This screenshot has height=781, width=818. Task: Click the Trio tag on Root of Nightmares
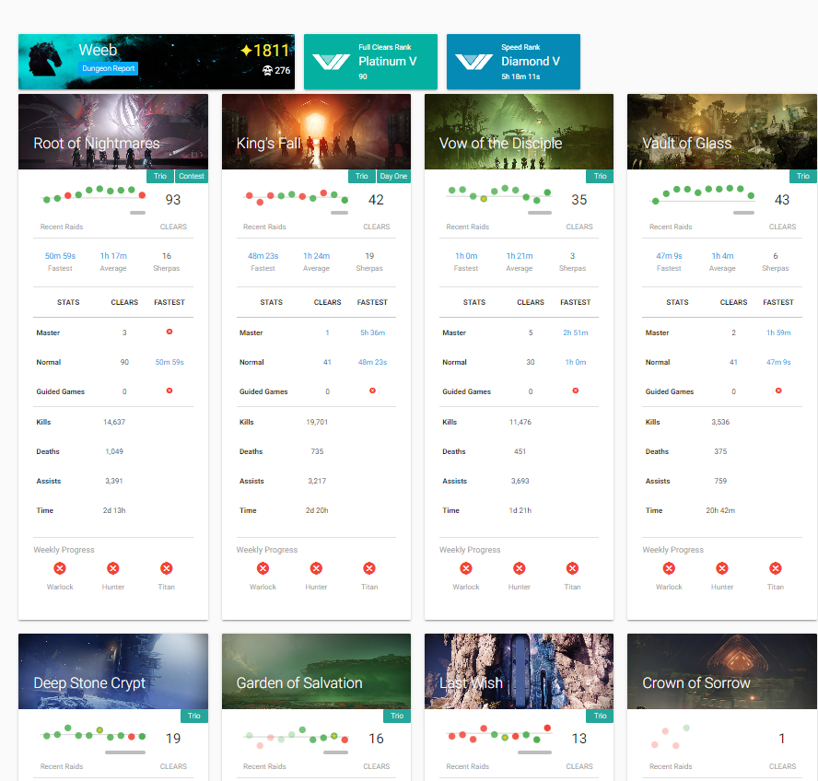(x=160, y=176)
